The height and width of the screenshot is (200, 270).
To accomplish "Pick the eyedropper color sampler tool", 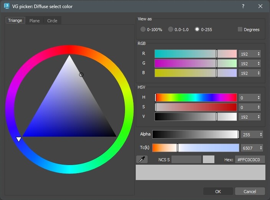I will tap(142, 159).
